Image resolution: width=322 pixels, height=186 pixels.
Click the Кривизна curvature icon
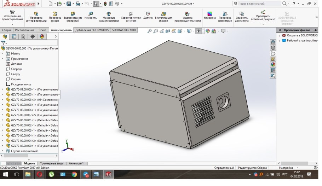pos(209,16)
